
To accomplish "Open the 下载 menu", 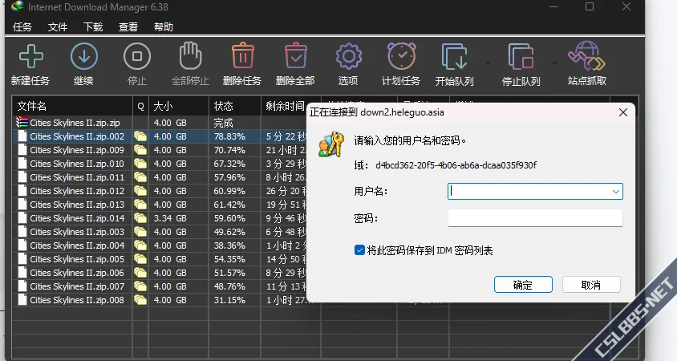I will [93, 27].
